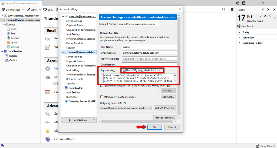Click the New Event calendar icon
The image size is (277, 148).
(x=239, y=26)
